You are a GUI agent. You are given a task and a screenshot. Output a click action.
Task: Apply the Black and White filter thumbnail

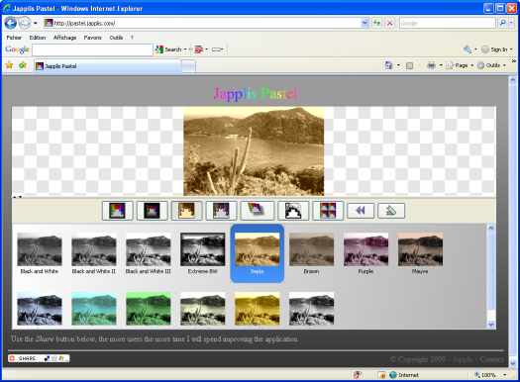(40, 253)
